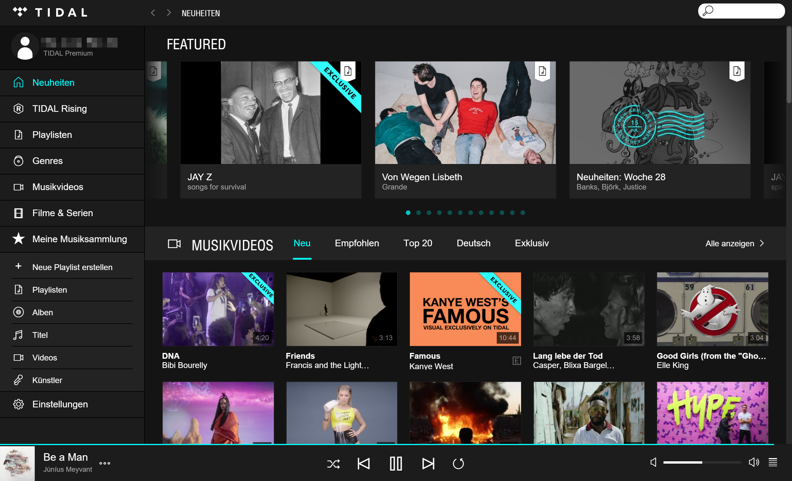Play Kanye West's Famous video thumbnail
This screenshot has width=792, height=481.
465,309
